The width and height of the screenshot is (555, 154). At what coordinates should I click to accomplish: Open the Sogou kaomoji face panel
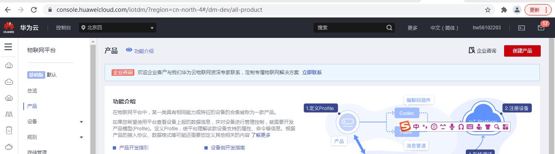pyautogui.click(x=443, y=127)
